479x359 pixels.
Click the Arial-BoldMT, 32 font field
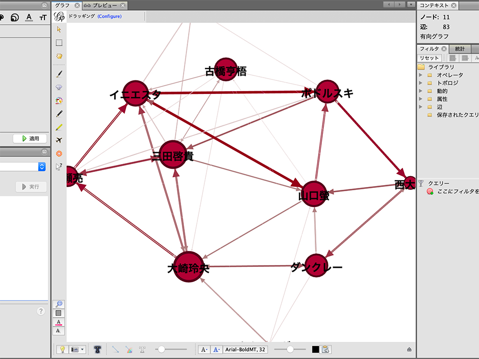pyautogui.click(x=246, y=349)
